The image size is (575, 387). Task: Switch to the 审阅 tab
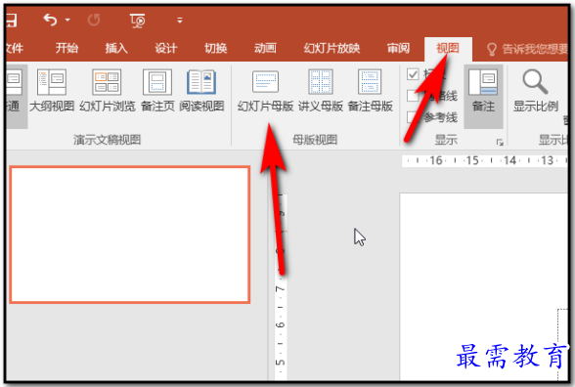pos(398,48)
